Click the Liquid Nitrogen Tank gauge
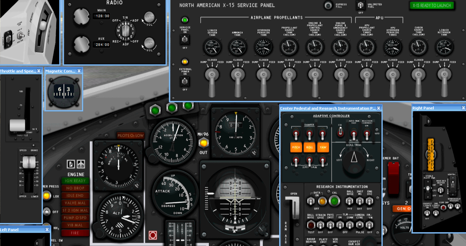Image resolution: width=466 pixels, height=246 pixels. 444,47
